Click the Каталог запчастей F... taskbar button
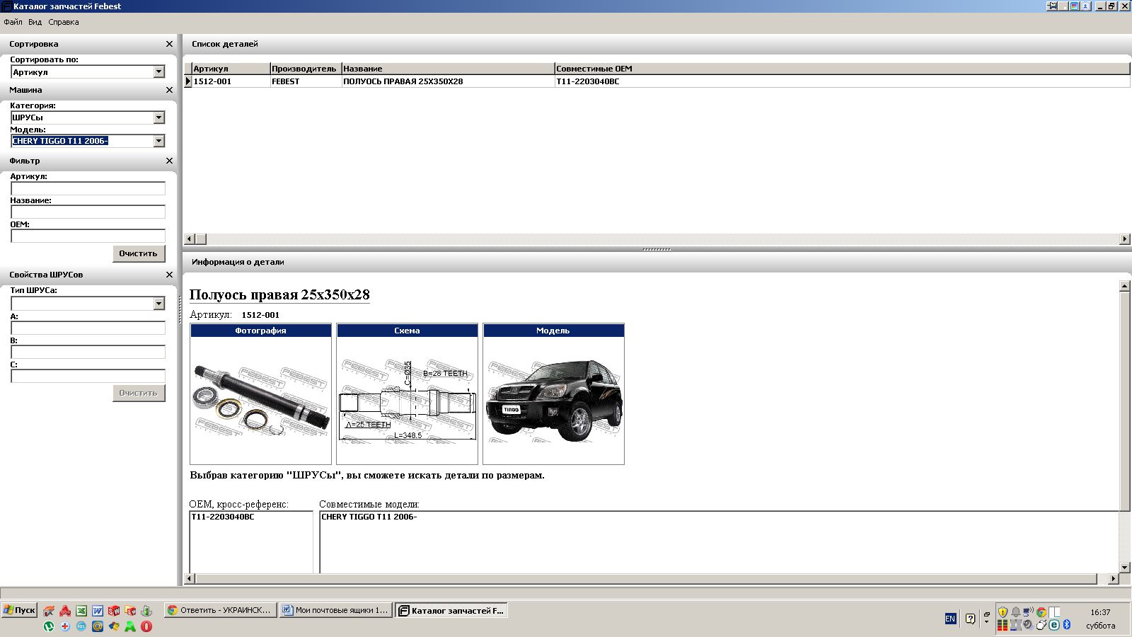1132x637 pixels. pyautogui.click(x=451, y=610)
